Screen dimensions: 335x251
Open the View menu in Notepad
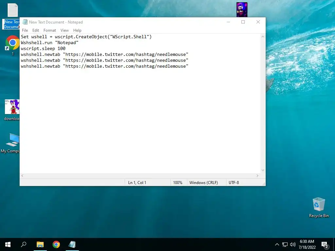point(64,30)
